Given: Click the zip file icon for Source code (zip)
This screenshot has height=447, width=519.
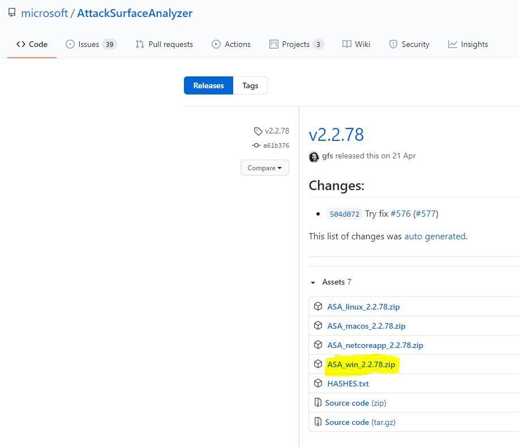Looking at the screenshot, I should pyautogui.click(x=318, y=402).
